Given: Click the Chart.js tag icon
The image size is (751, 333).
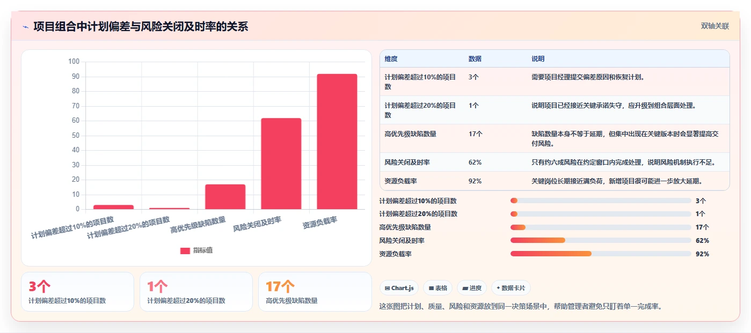Looking at the screenshot, I should (x=387, y=288).
